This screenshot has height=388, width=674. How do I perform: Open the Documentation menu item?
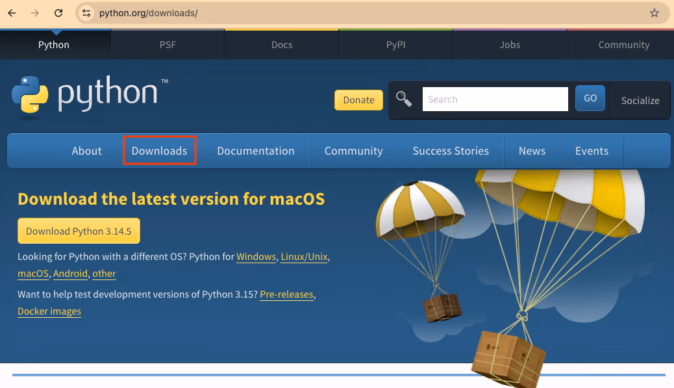(256, 151)
